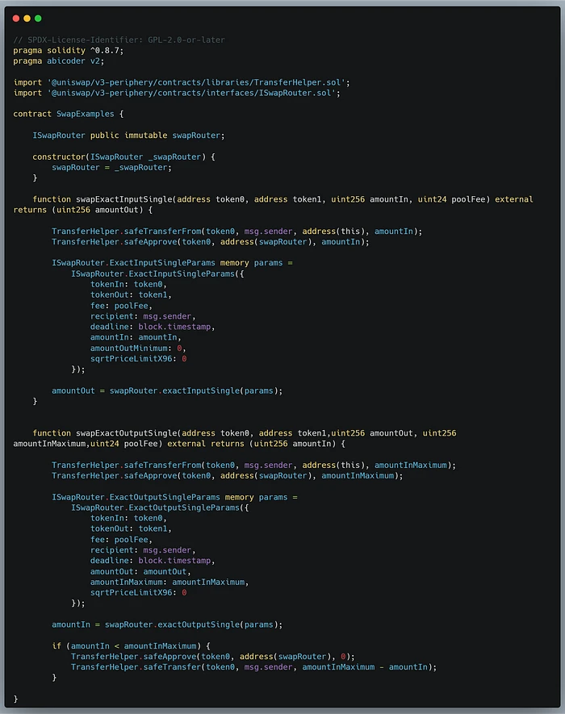Click the if (amountIn < amountInMaximum) condition
Image resolution: width=565 pixels, height=714 pixels.
(x=131, y=645)
